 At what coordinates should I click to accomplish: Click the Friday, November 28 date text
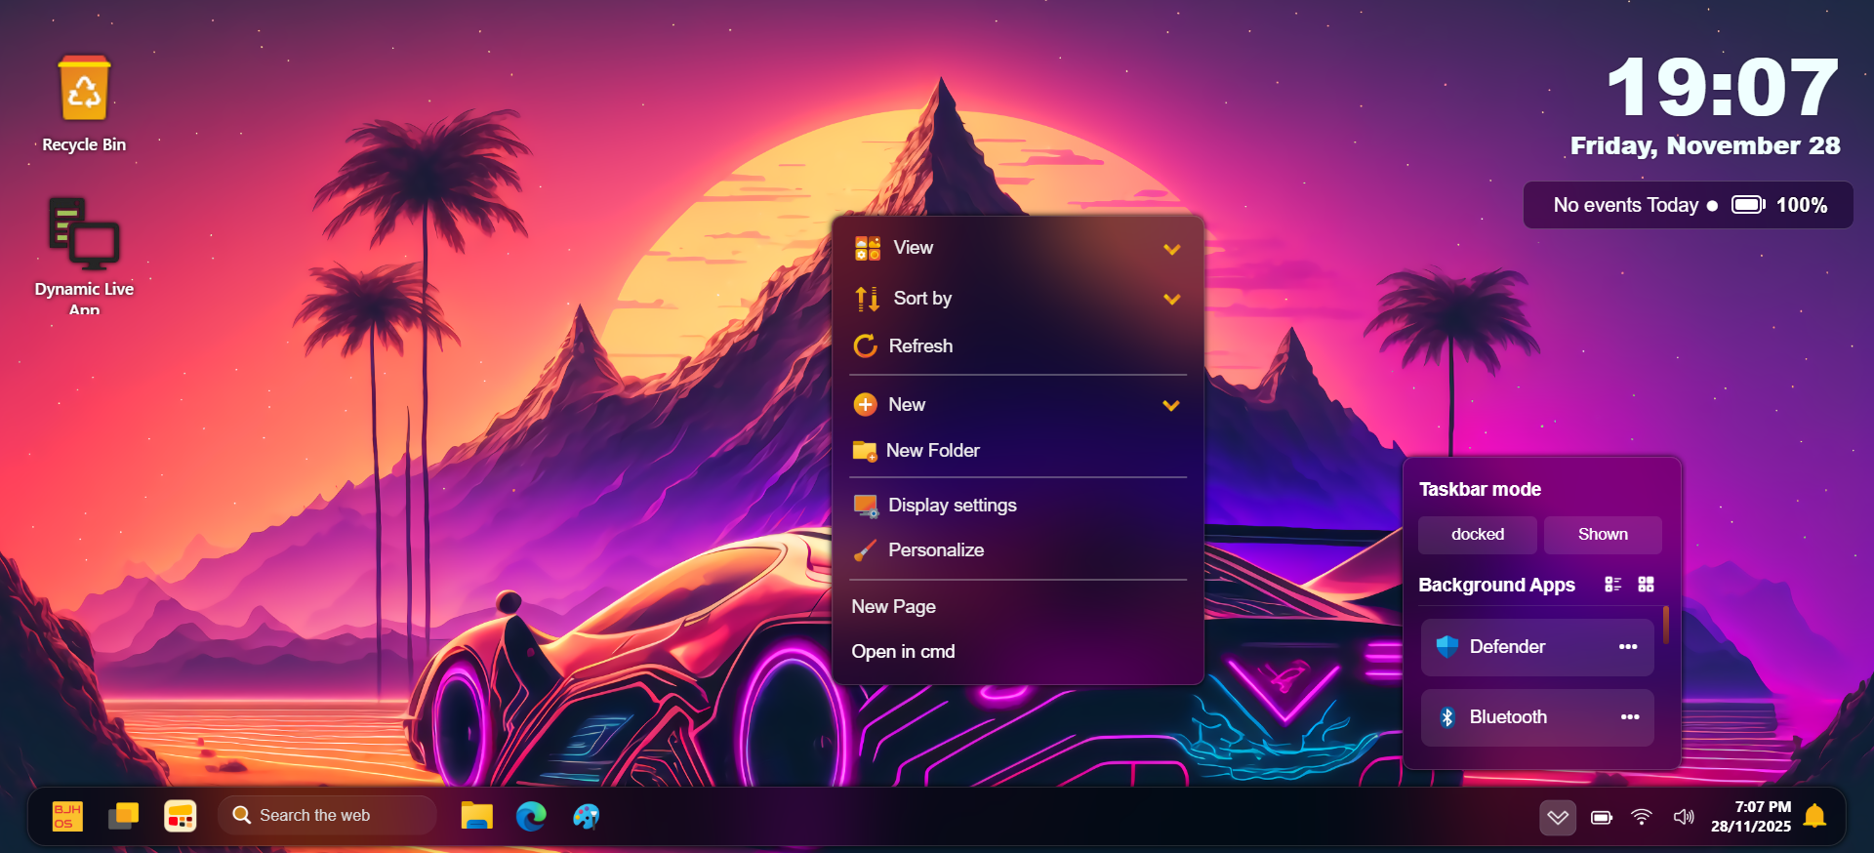pos(1705,146)
